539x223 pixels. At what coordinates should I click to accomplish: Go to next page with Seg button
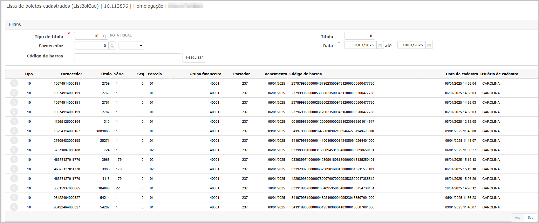tap(530, 218)
